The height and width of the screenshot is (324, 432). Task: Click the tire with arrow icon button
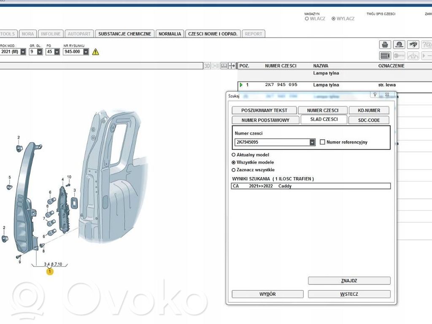point(399,45)
